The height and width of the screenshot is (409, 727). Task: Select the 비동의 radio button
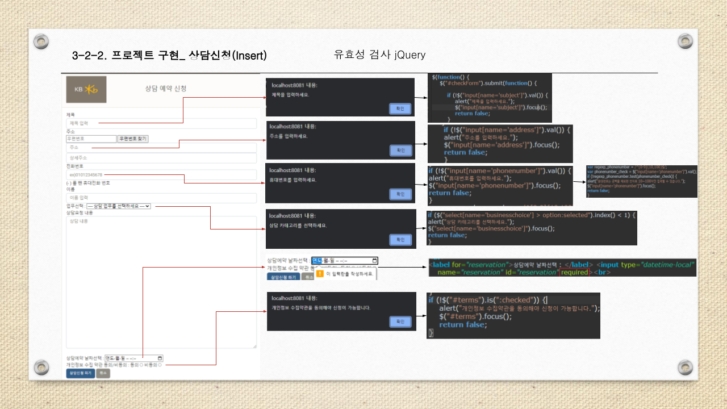pos(160,365)
